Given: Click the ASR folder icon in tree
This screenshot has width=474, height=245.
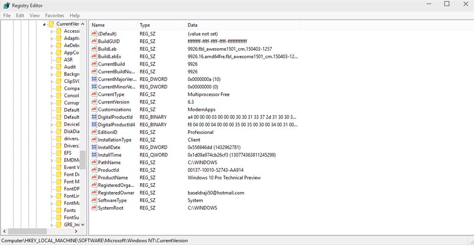Looking at the screenshot, I should (59, 60).
